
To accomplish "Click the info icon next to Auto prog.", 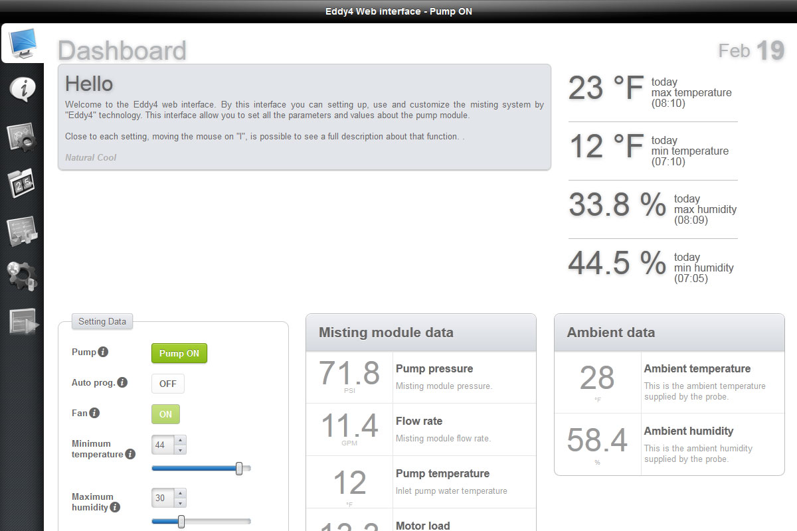I will click(x=122, y=383).
